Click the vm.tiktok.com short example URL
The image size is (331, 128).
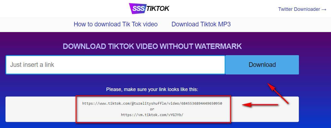[152, 115]
